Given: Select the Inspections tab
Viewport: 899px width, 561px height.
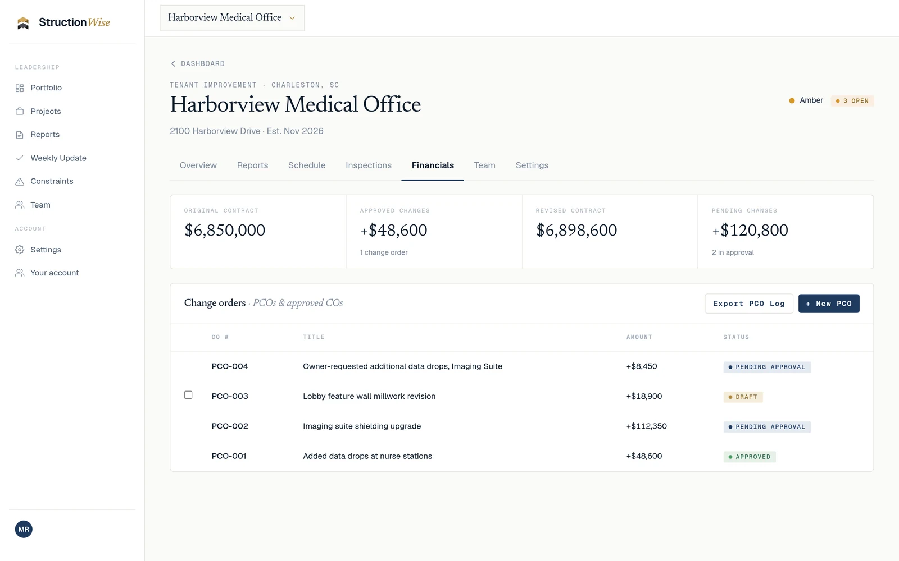Looking at the screenshot, I should coord(369,165).
